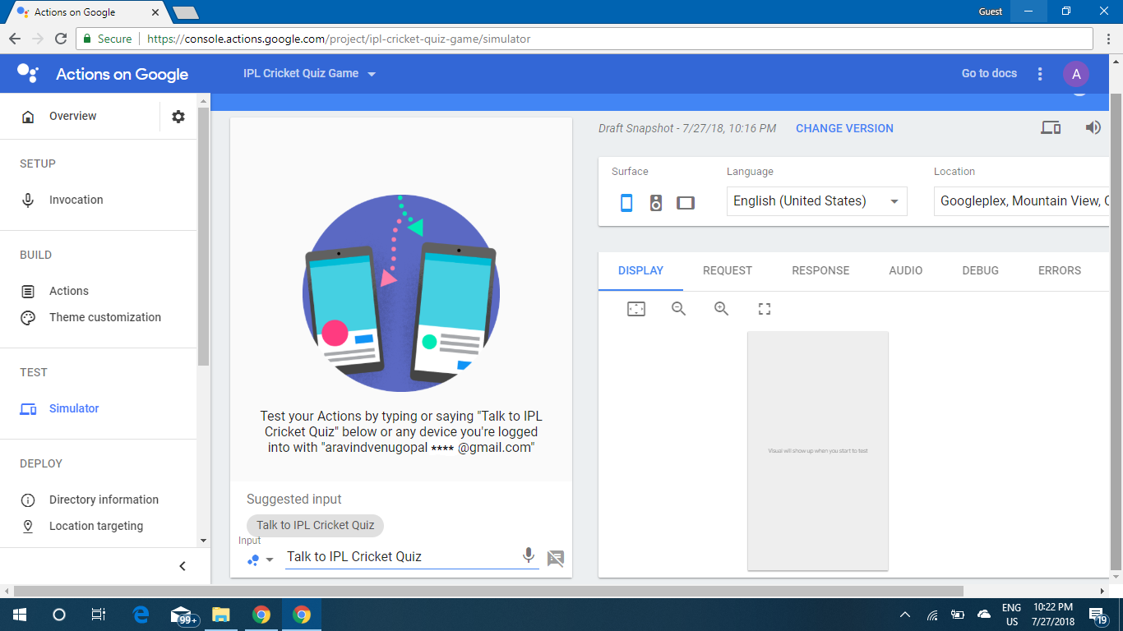Click the sidebar scroll down arrow

(203, 541)
